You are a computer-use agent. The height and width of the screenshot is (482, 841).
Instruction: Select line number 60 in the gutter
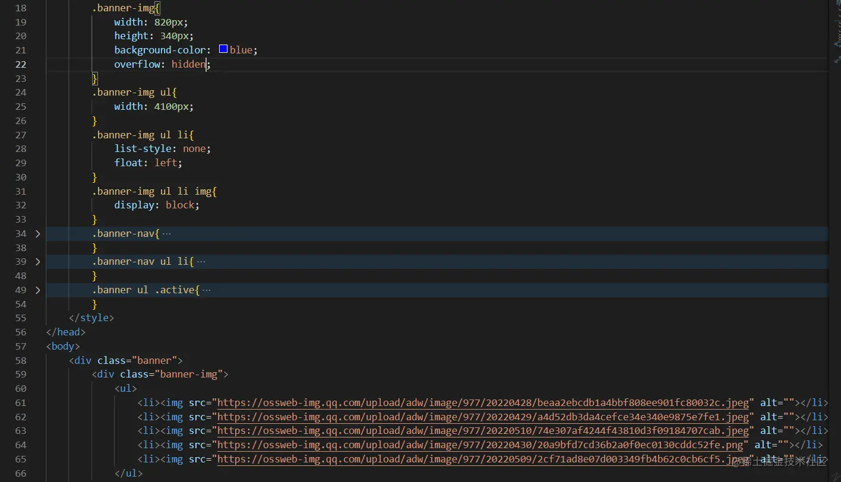coord(21,389)
